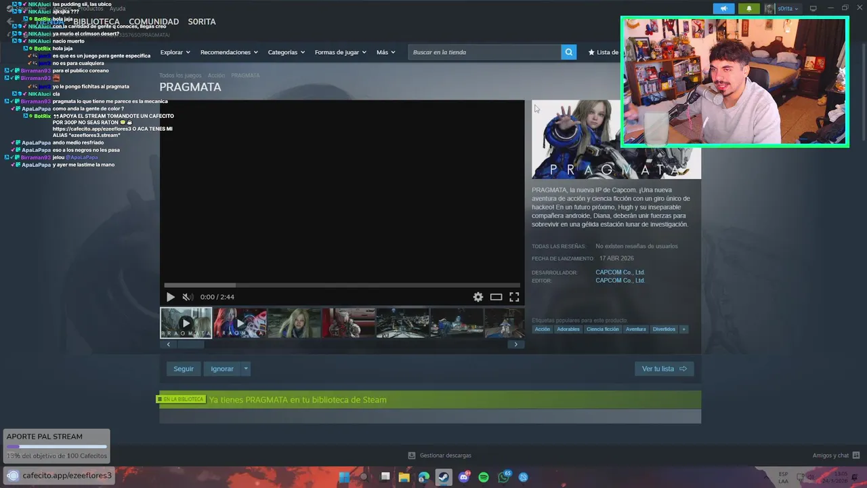Open WhatsApp from taskbar
Image resolution: width=867 pixels, height=488 pixels.
tap(503, 477)
